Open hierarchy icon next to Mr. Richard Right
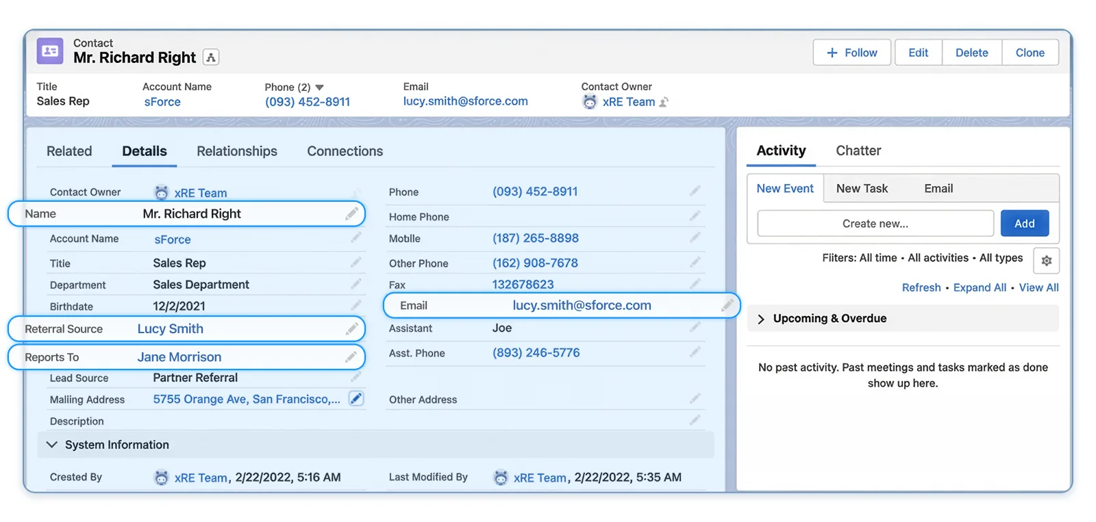 (x=211, y=58)
